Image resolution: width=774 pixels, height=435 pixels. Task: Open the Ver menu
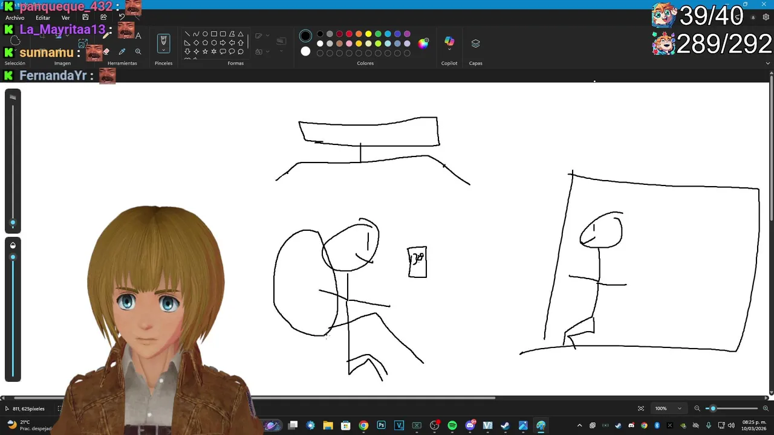tap(65, 18)
